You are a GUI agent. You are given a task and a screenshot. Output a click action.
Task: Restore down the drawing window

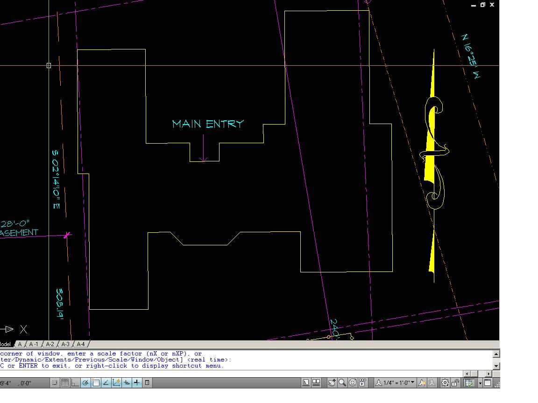(483, 5)
